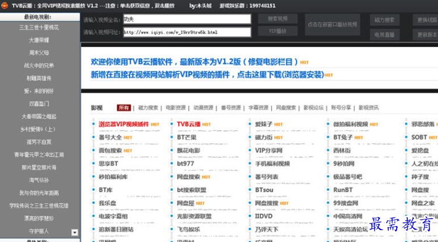
Task: Select 淘气爷孙 in the TV list
Action: point(39,180)
